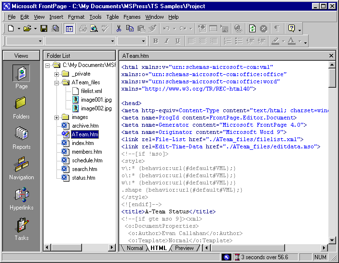Open Tasks view in Views bar

(21, 229)
